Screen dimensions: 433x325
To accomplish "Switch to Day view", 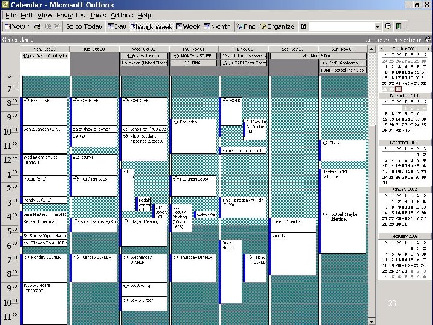I will tap(117, 27).
